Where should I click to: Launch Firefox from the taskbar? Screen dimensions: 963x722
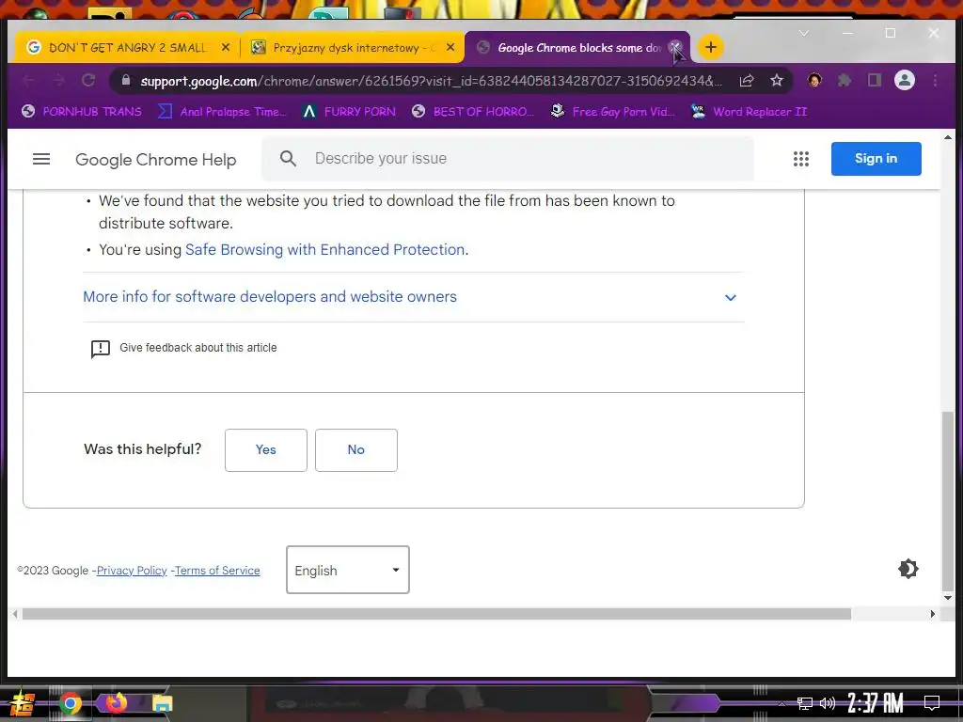pyautogui.click(x=116, y=701)
